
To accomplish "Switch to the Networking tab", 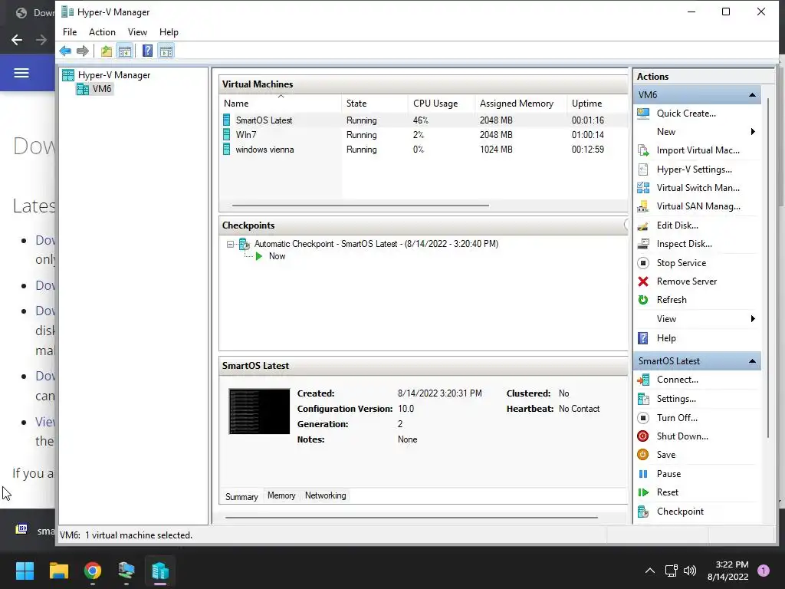I will pos(325,495).
